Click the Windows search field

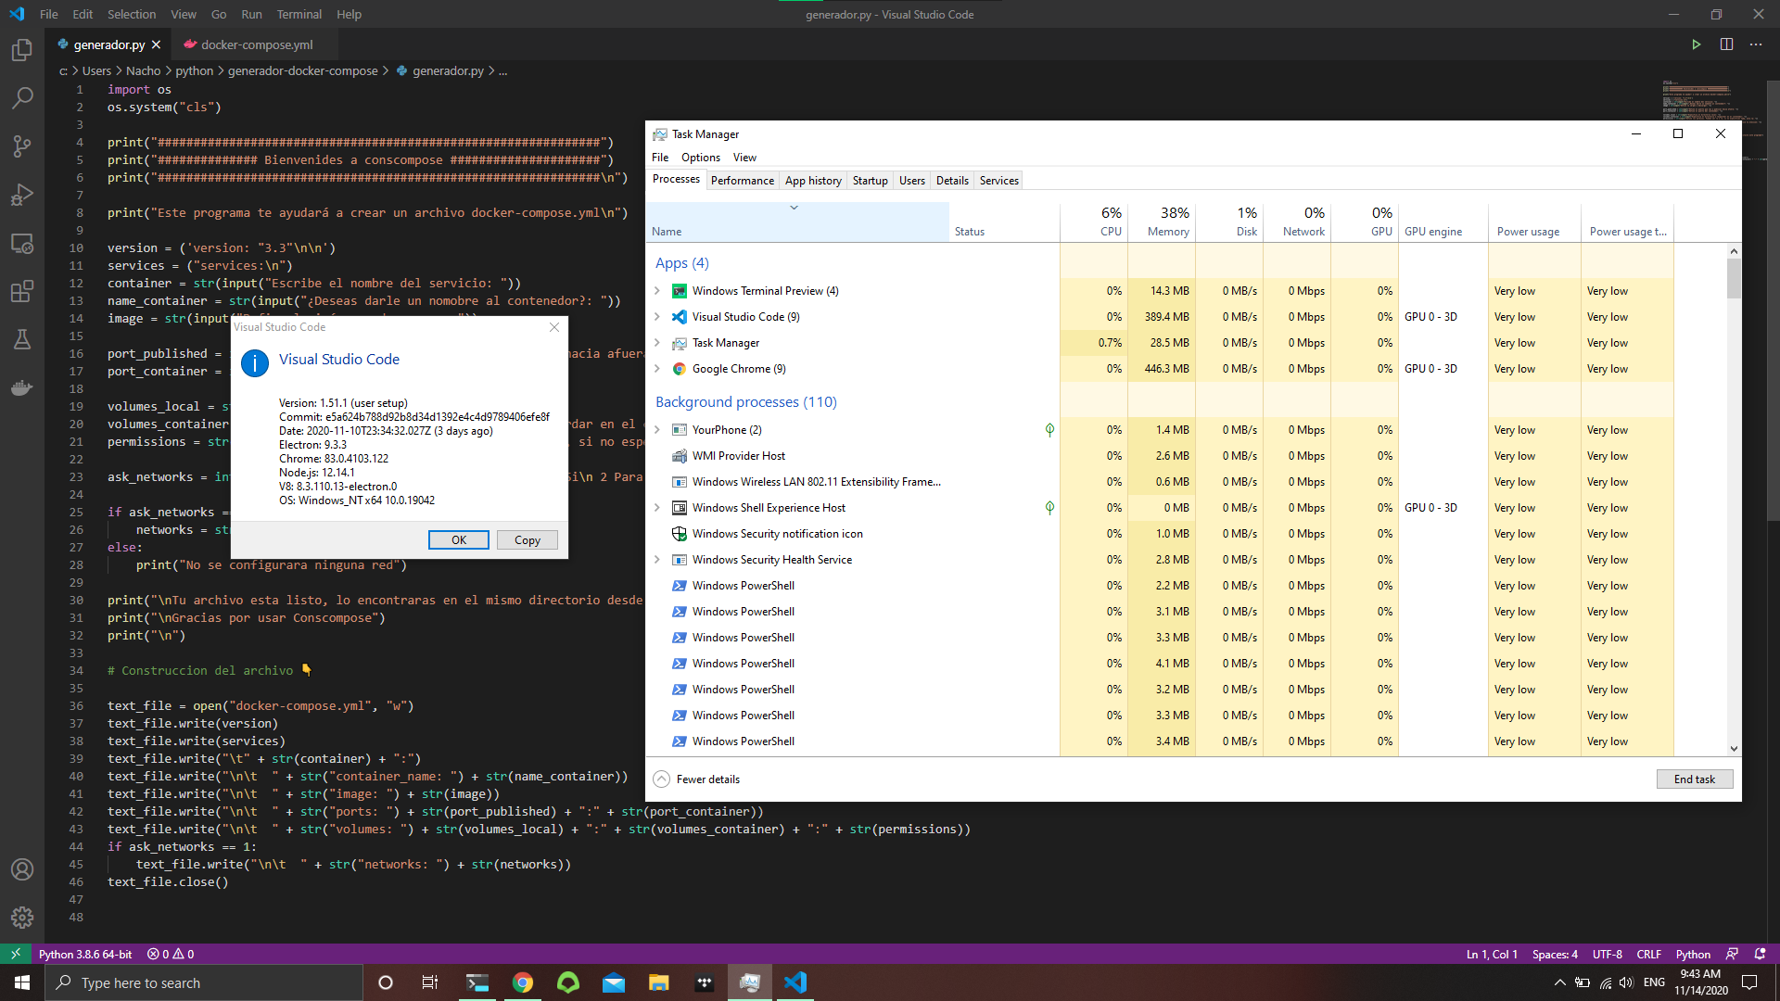[x=204, y=982]
